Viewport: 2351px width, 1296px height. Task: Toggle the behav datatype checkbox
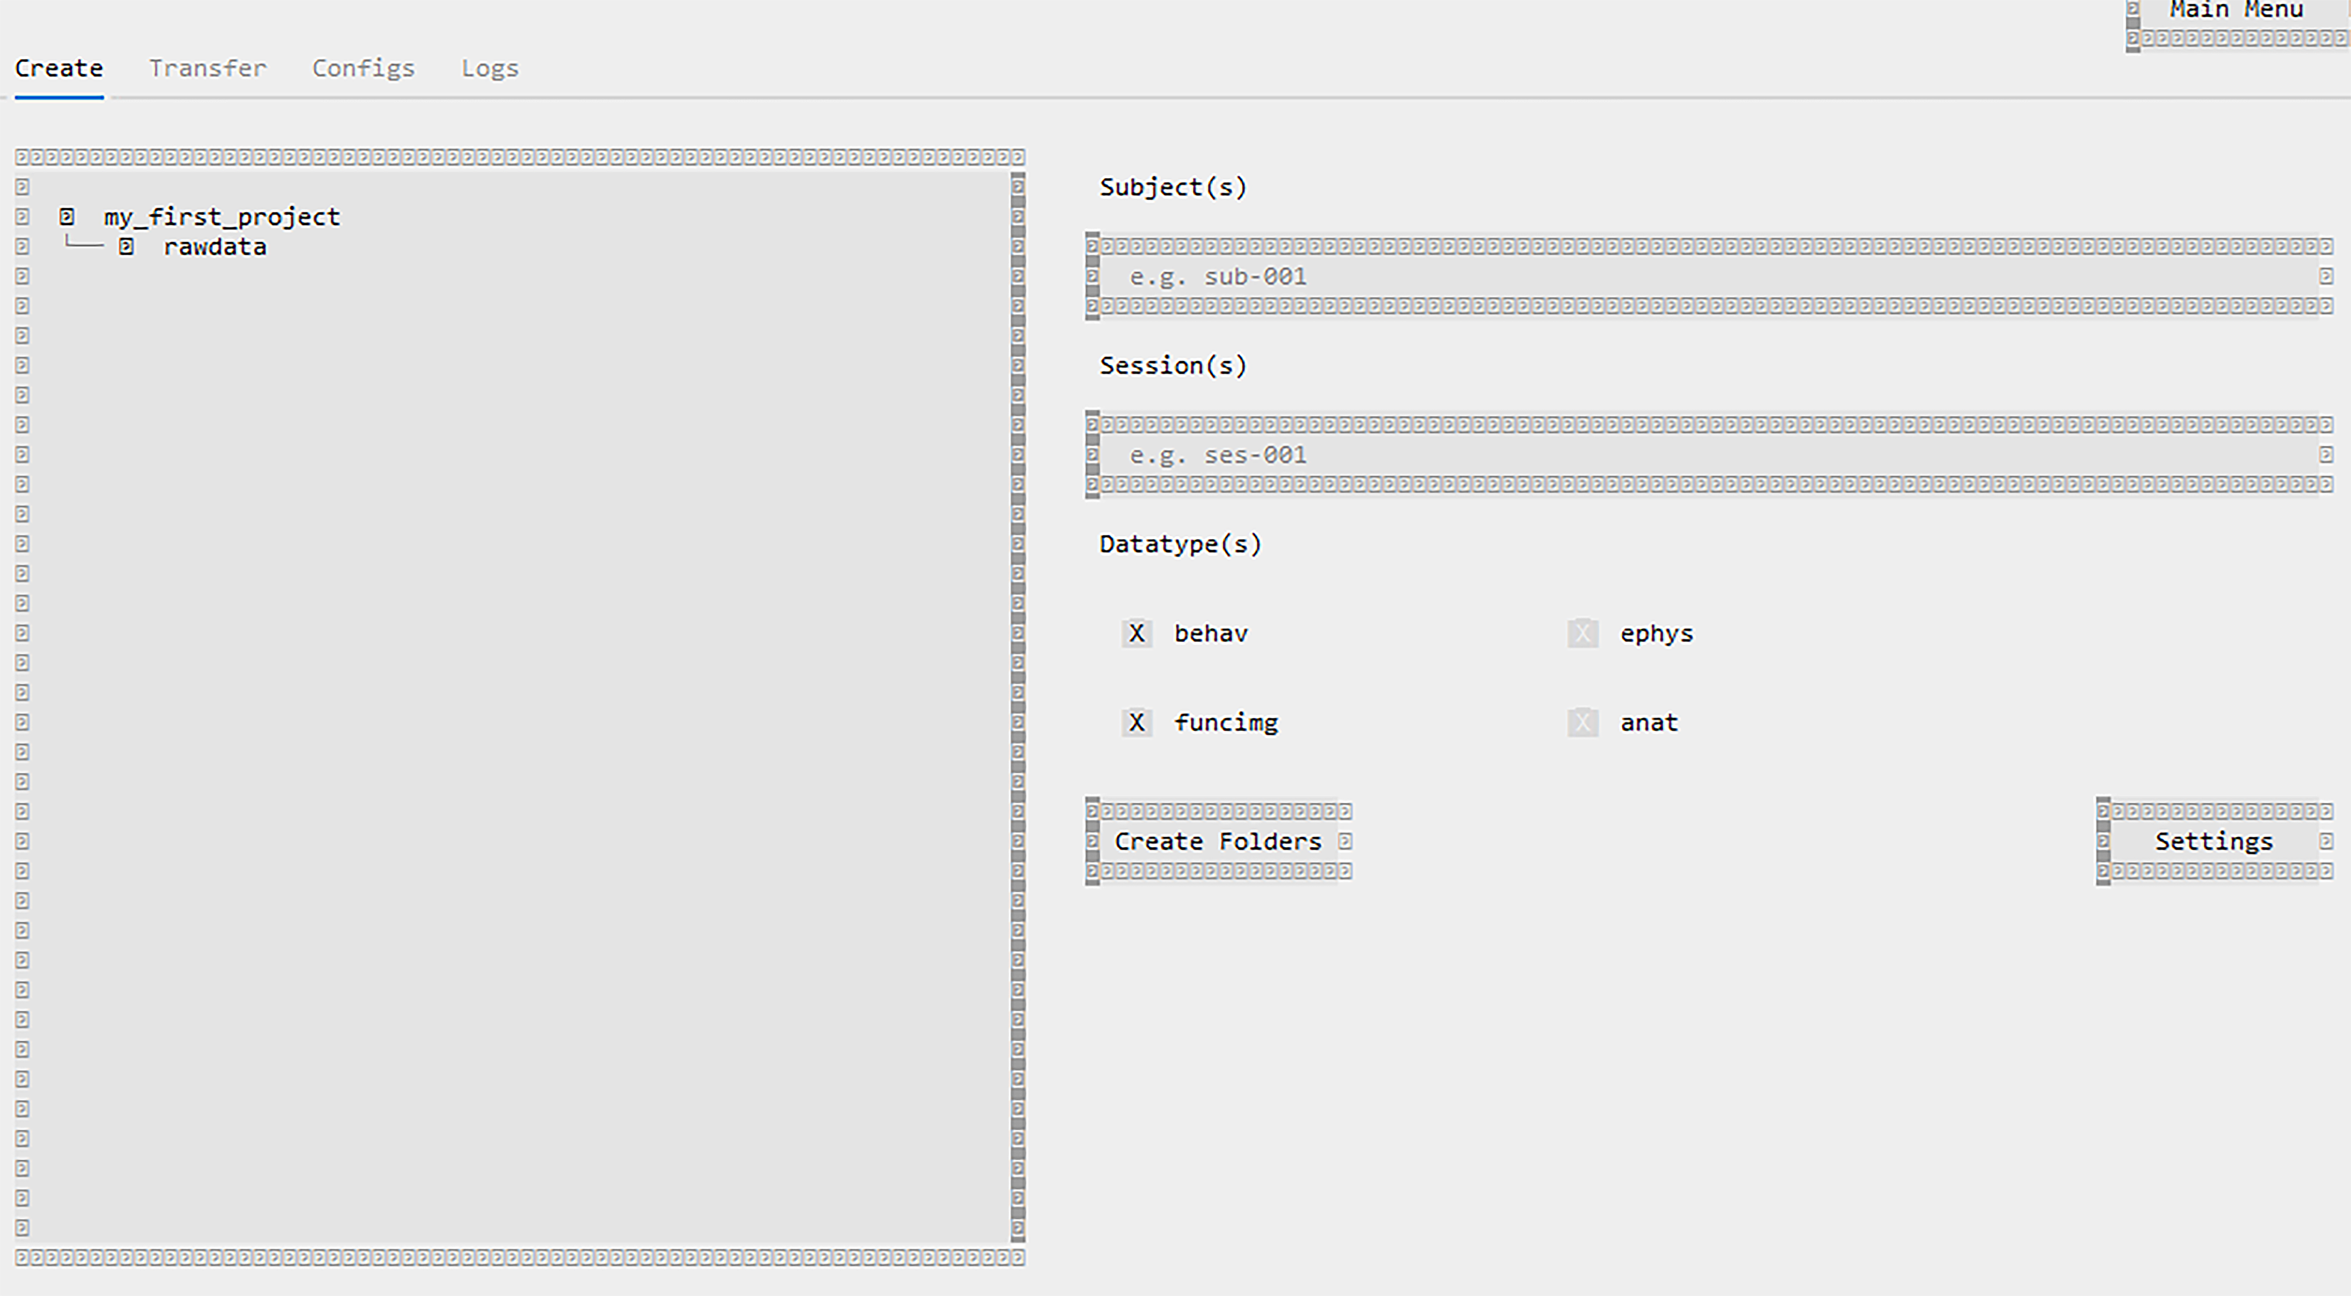(1136, 633)
